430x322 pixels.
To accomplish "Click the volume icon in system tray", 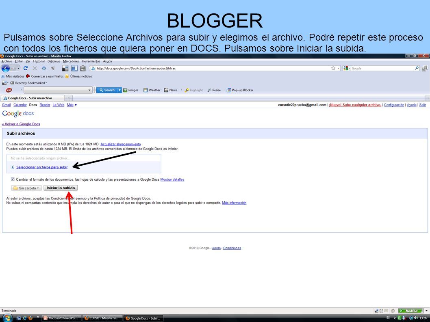I will click(416, 318).
